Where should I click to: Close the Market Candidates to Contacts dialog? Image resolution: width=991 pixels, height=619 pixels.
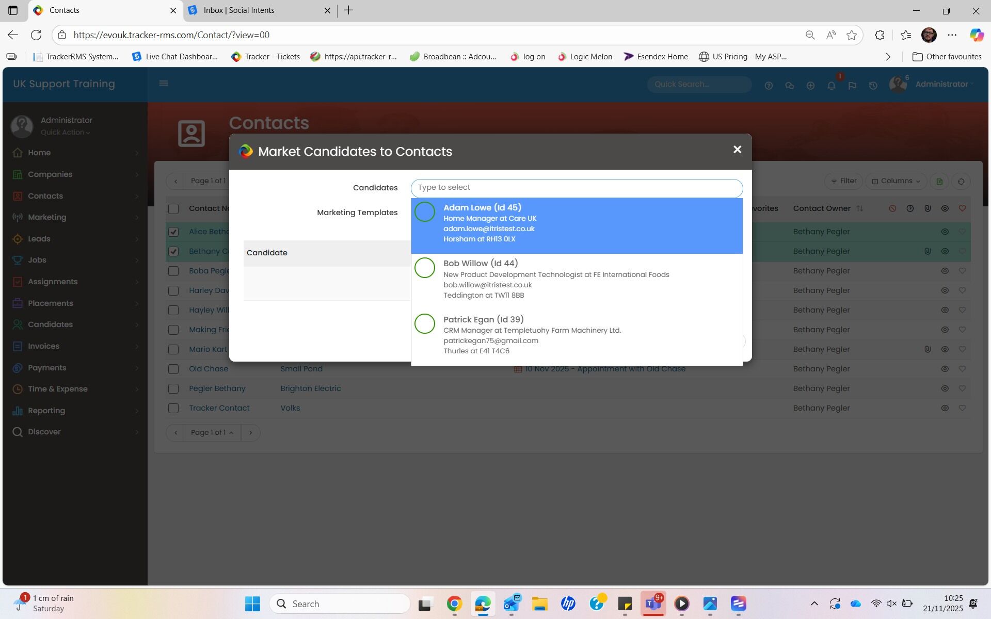(x=737, y=150)
